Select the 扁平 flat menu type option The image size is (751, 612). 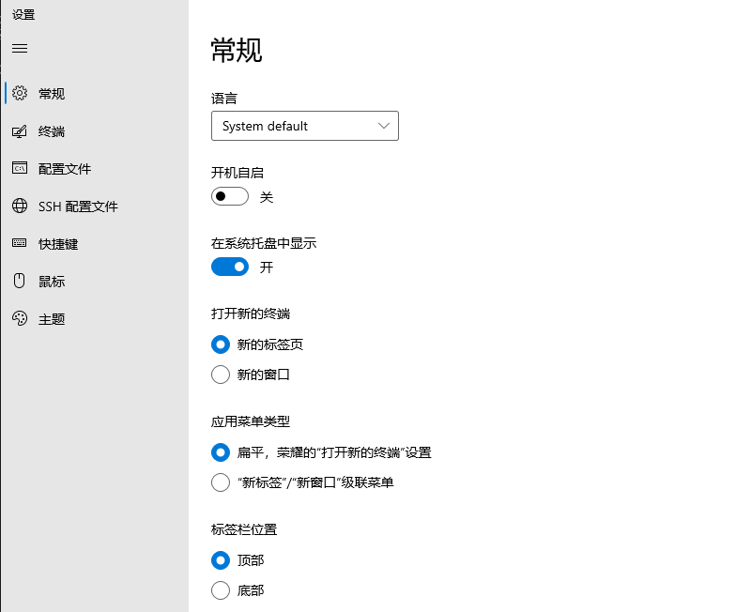[x=221, y=452]
